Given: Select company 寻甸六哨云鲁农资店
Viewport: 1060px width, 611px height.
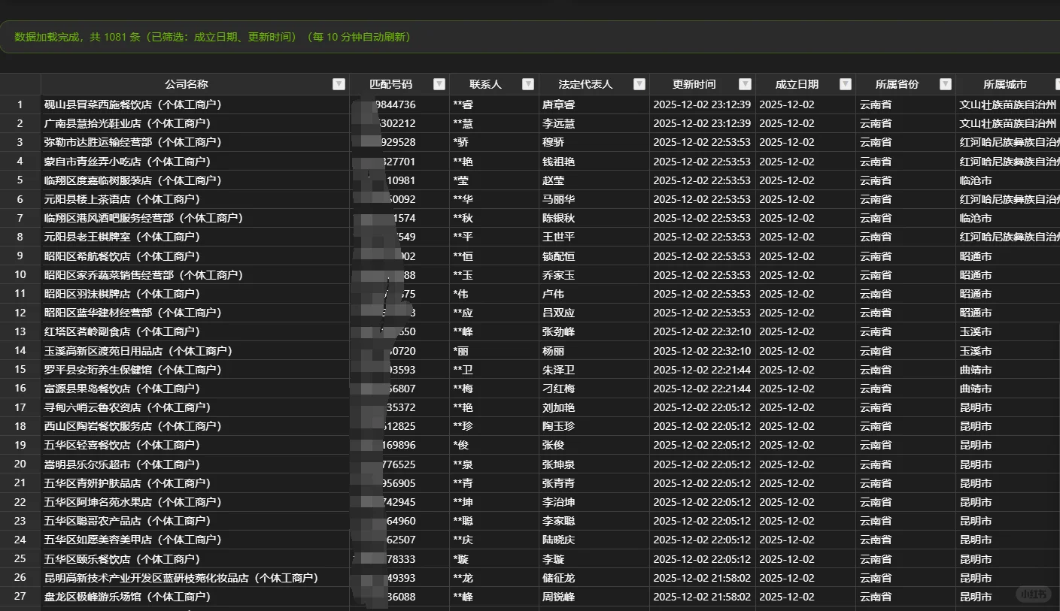Looking at the screenshot, I should 128,407.
